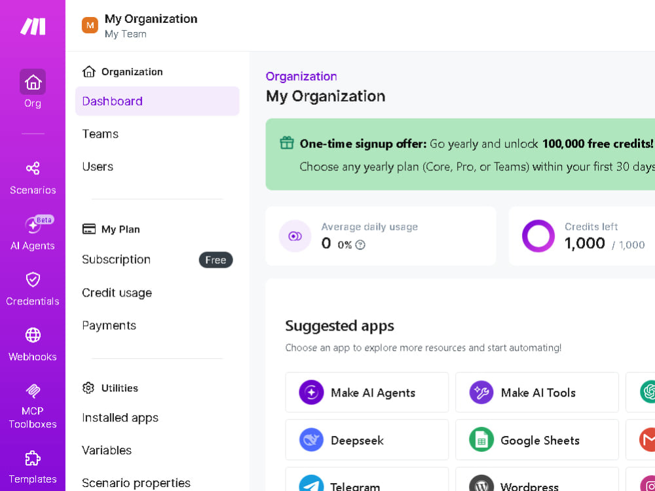Open the Org home icon
The height and width of the screenshot is (491, 655).
pos(33,82)
